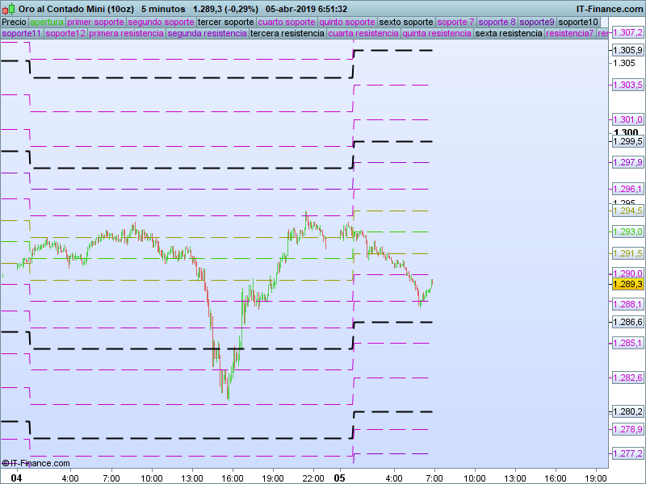Open the primer soporte indicator label
This screenshot has height=484, width=646.
tap(95, 23)
